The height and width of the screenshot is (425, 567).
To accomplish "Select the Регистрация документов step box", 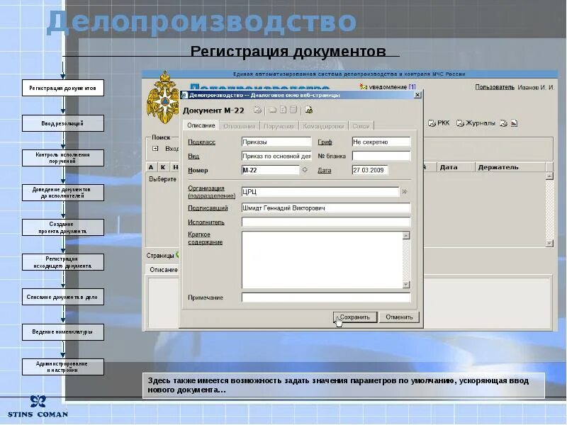I will click(x=63, y=88).
